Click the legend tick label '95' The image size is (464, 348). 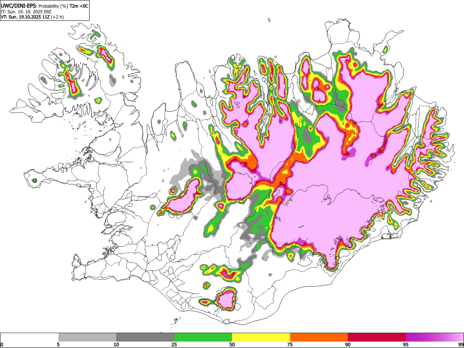coord(406,345)
